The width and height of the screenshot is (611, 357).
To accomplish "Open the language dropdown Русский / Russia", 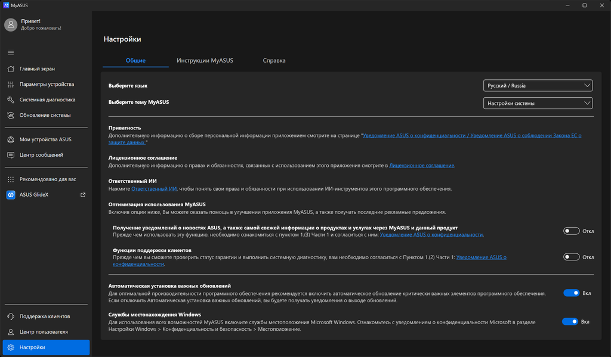I will 538,86.
